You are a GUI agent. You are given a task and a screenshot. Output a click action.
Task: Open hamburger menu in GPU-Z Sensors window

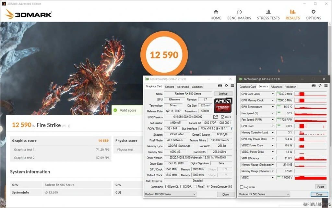coord(326,86)
